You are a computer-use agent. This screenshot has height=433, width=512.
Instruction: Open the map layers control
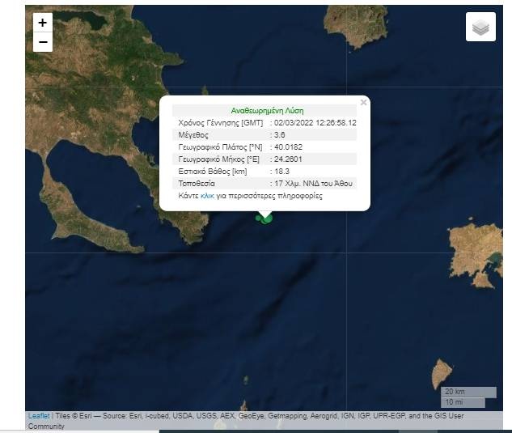point(480,28)
